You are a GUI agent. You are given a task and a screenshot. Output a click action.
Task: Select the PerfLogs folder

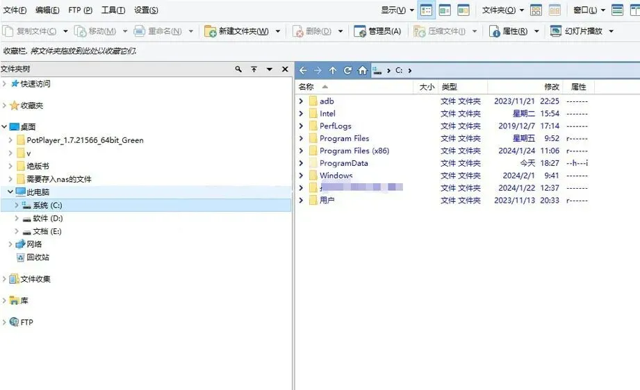pos(335,126)
